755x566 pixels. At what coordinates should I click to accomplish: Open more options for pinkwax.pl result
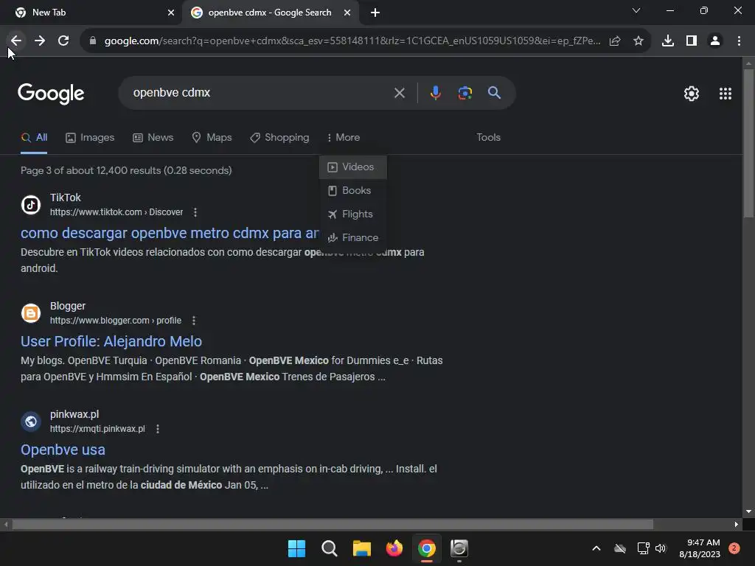point(158,429)
